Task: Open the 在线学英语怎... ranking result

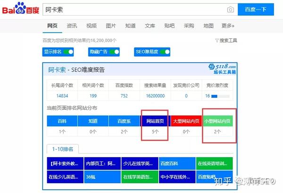Action: click(x=140, y=177)
